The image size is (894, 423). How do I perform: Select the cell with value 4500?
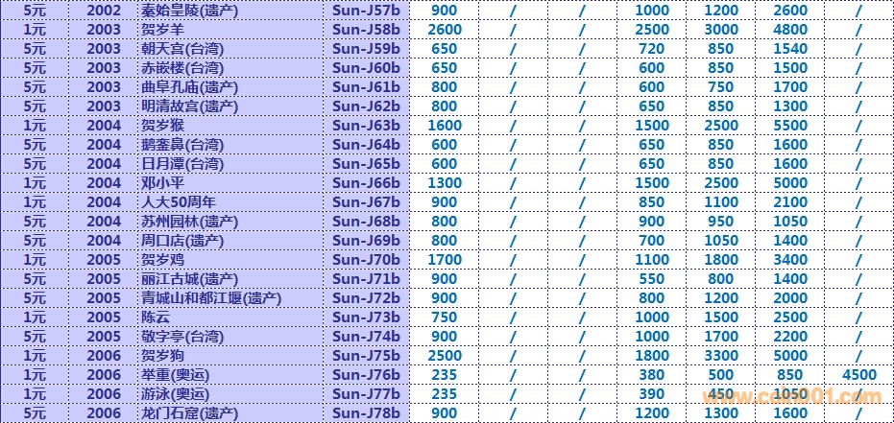[858, 375]
